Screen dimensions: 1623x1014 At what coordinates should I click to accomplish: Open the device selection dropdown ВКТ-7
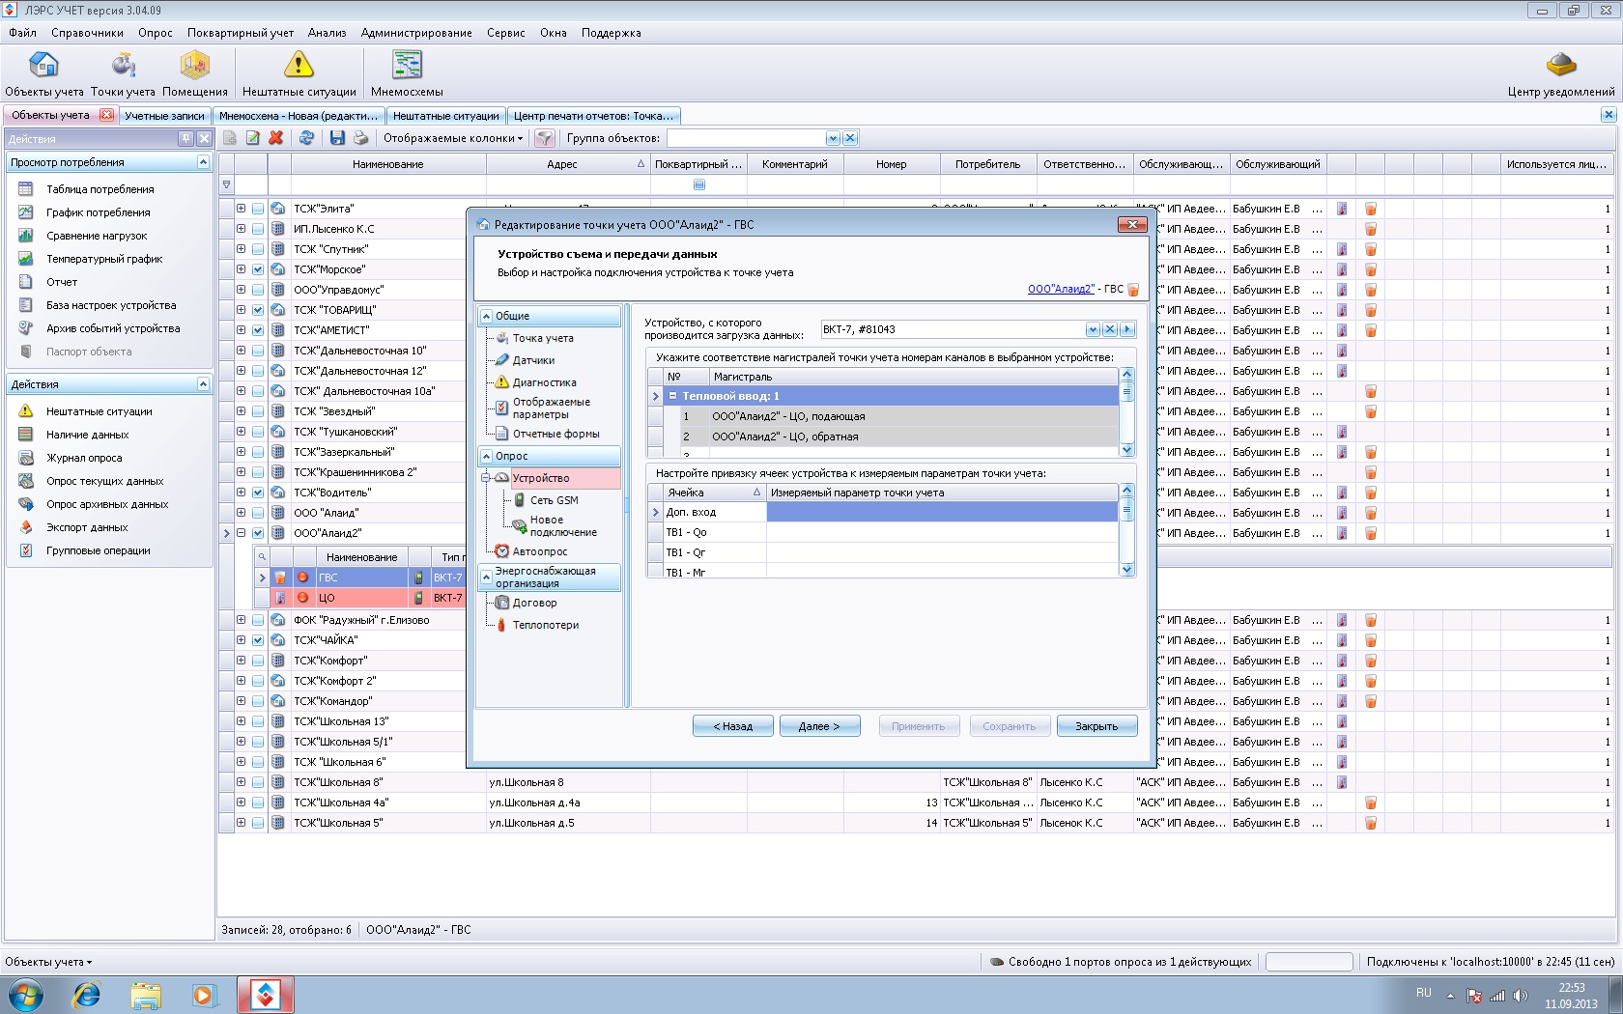point(1093,329)
